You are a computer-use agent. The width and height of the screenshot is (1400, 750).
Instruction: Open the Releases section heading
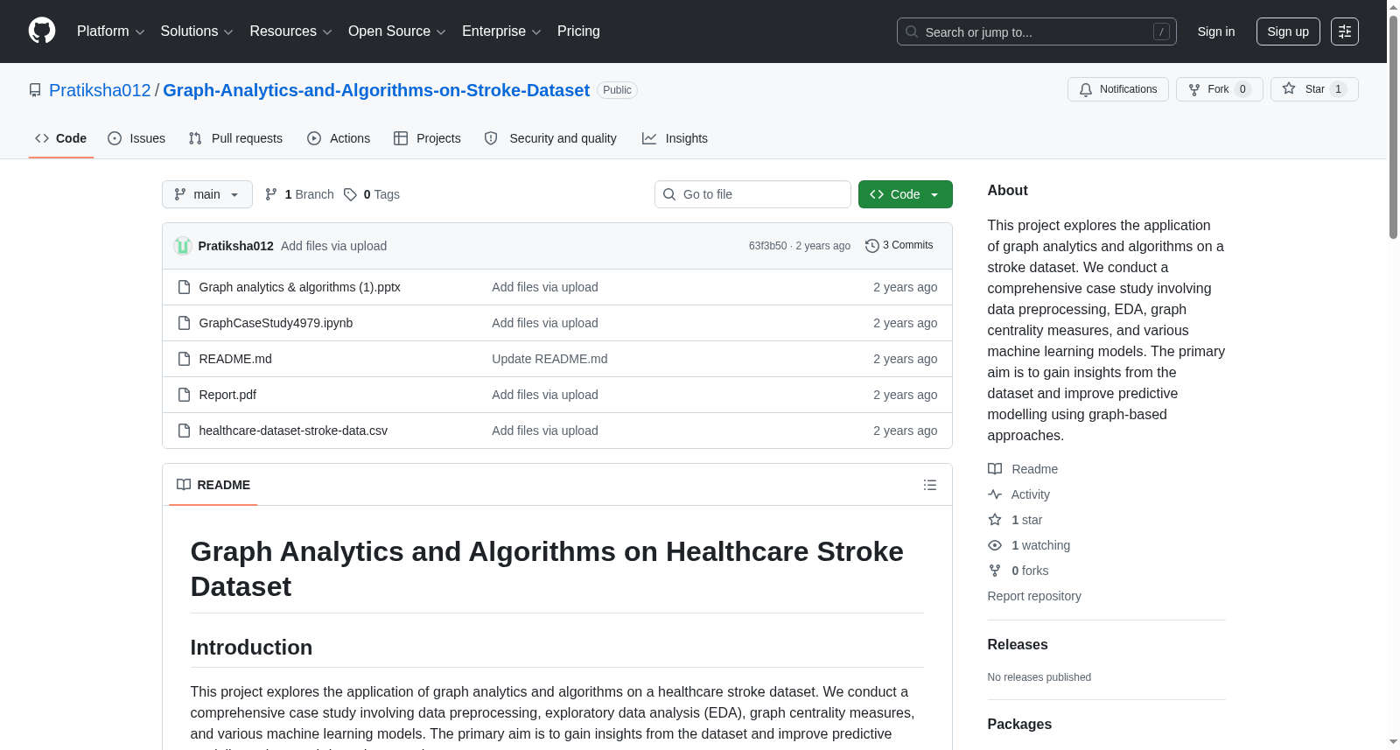[1018, 645]
